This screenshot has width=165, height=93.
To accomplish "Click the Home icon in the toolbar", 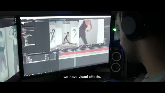I will (21, 20).
